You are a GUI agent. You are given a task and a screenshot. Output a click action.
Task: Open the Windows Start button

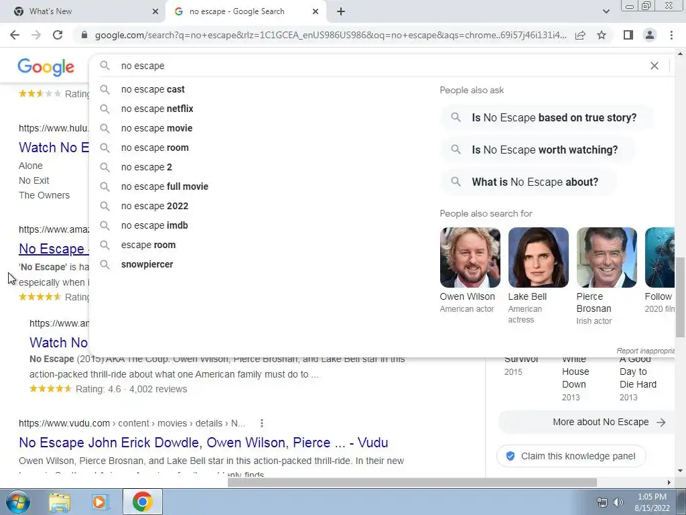pos(18,502)
